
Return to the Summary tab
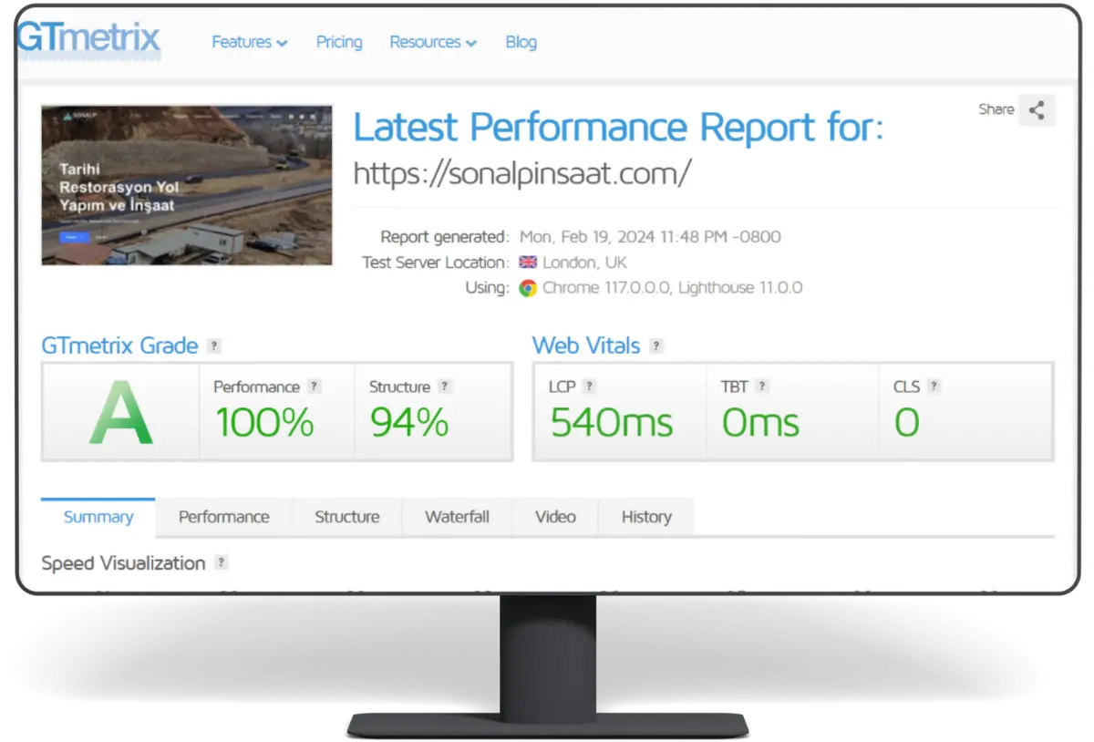tap(97, 516)
